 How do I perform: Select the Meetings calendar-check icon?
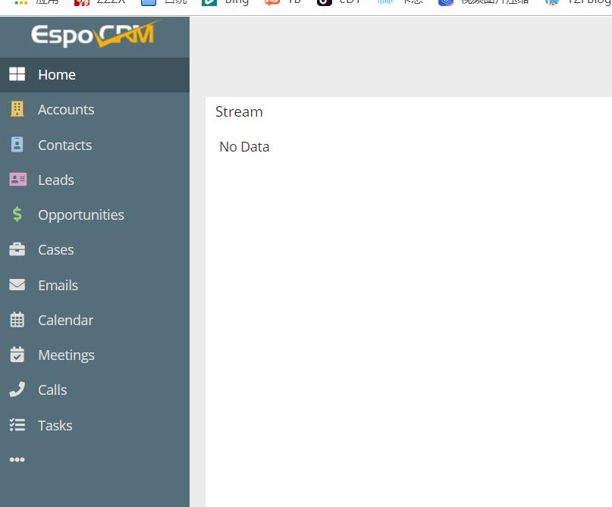coord(17,355)
